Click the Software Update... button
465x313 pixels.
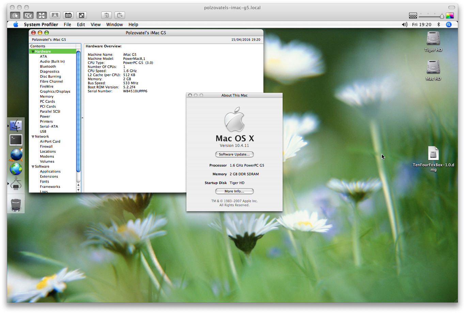coord(234,154)
